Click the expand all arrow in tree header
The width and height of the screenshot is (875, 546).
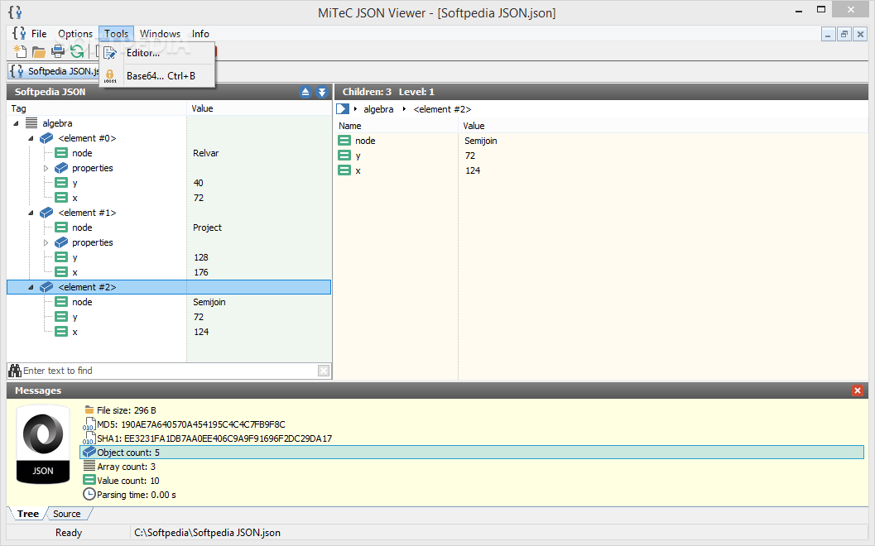[x=322, y=92]
